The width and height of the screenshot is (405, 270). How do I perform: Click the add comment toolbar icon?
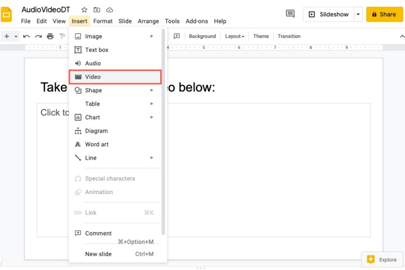pyautogui.click(x=177, y=36)
